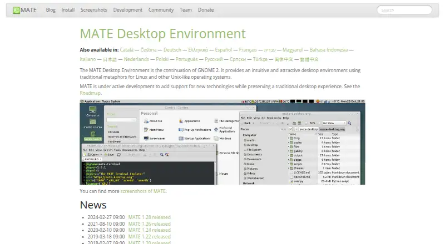The width and height of the screenshot is (445, 244).
Task: Open the 日本語 translation
Action: (110, 59)
